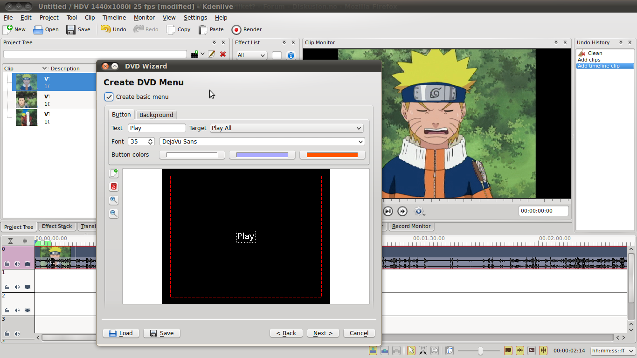Viewport: 637px width, 358px height.
Task: Delete the selected DVD menu button
Action: click(x=113, y=186)
